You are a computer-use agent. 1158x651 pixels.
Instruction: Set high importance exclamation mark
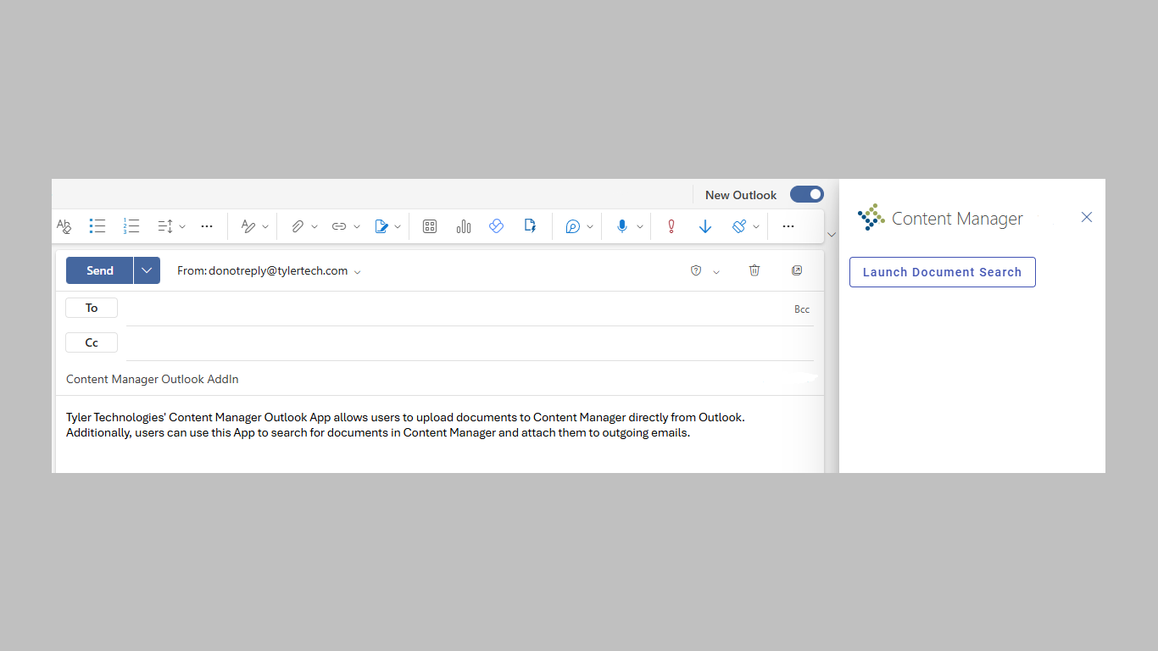[x=671, y=226]
